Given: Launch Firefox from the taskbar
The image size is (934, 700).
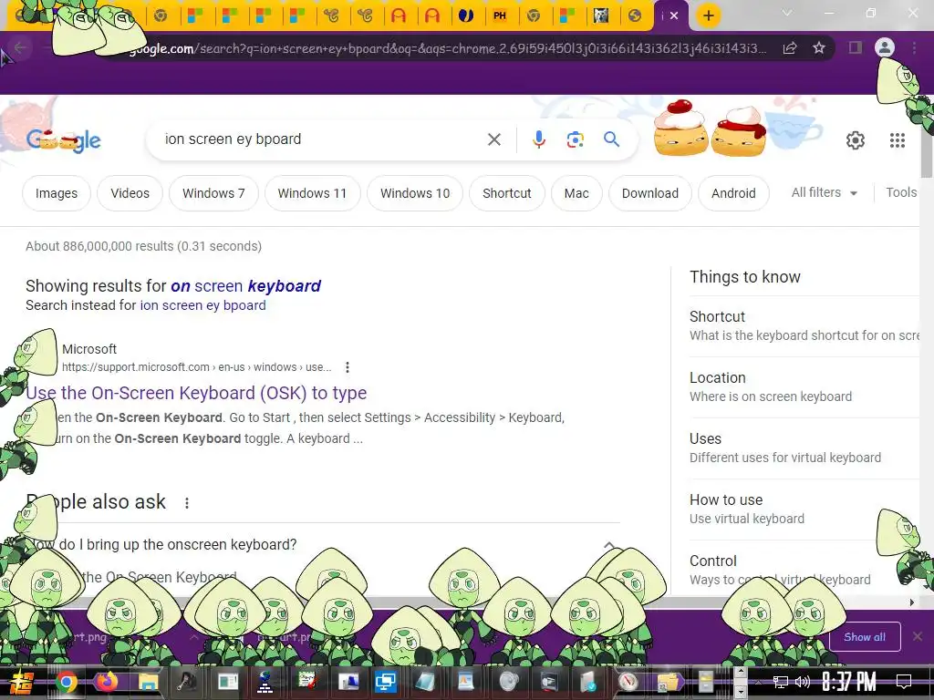Looking at the screenshot, I should point(108,682).
